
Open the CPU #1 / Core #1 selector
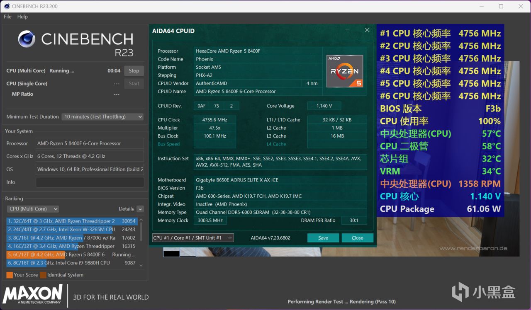coord(193,238)
